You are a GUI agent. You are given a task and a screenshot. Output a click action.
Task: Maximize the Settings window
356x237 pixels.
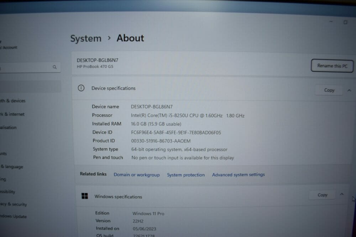(345, 22)
